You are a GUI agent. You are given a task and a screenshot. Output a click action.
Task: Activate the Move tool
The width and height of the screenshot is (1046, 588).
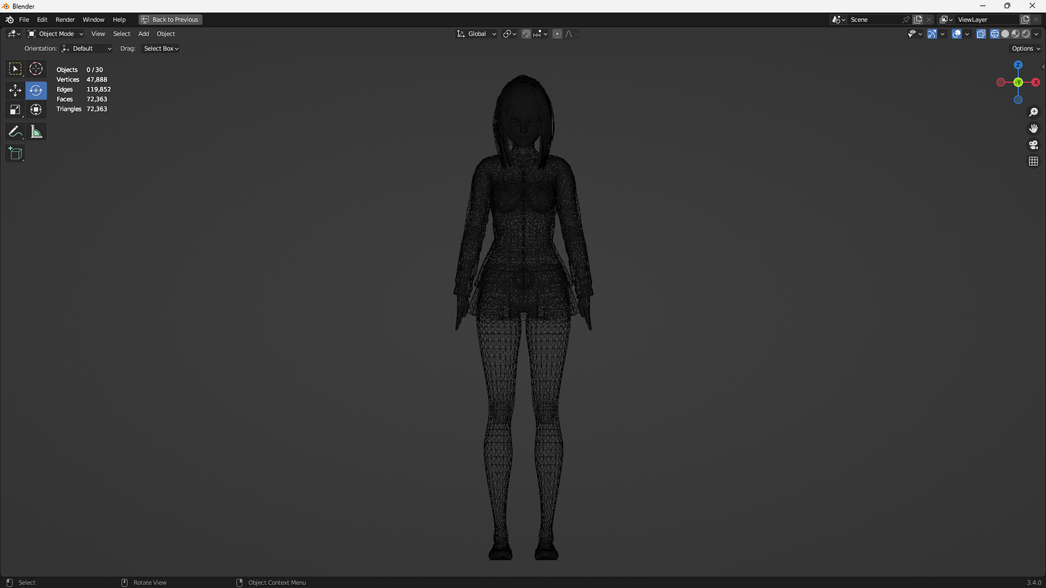pyautogui.click(x=15, y=91)
